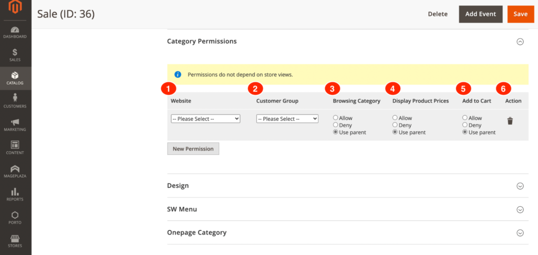
Task: Select Deny for Display Product Prices
Action: tap(395, 125)
